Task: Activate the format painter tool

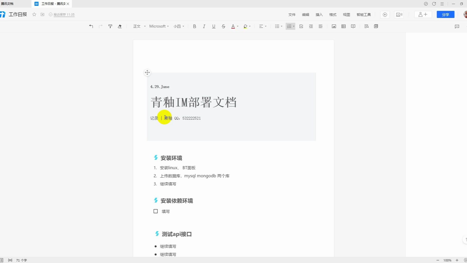Action: 110,26
